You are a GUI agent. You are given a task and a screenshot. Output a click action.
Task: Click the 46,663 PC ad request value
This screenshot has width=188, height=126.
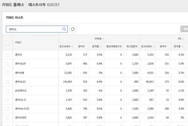150,82
